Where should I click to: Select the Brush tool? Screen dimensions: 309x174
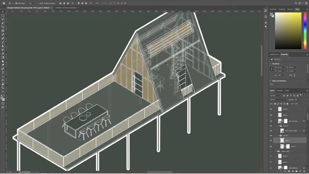point(3,42)
